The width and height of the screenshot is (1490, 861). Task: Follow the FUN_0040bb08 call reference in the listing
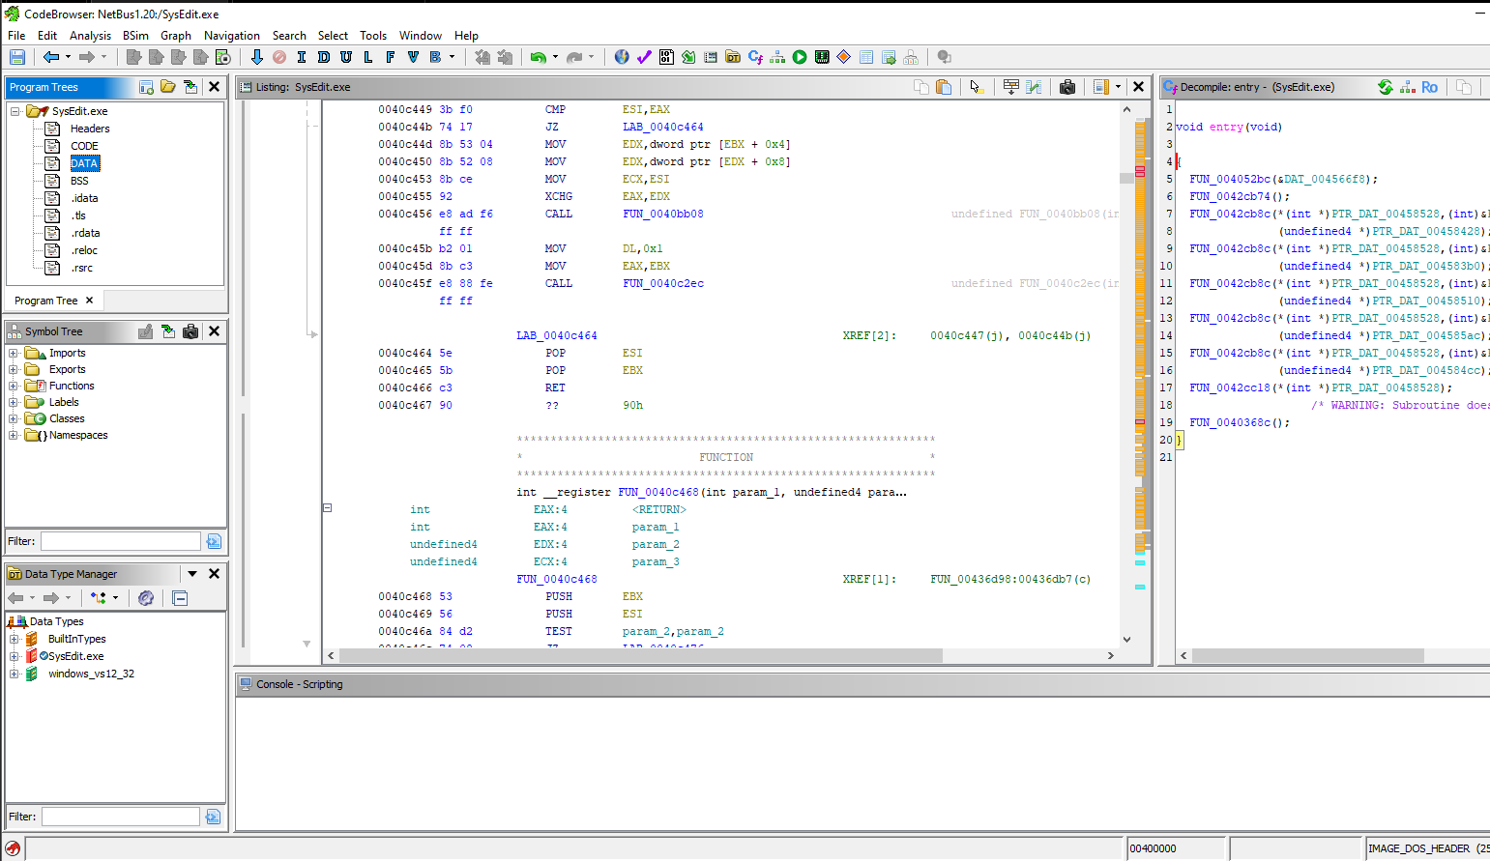(x=662, y=214)
